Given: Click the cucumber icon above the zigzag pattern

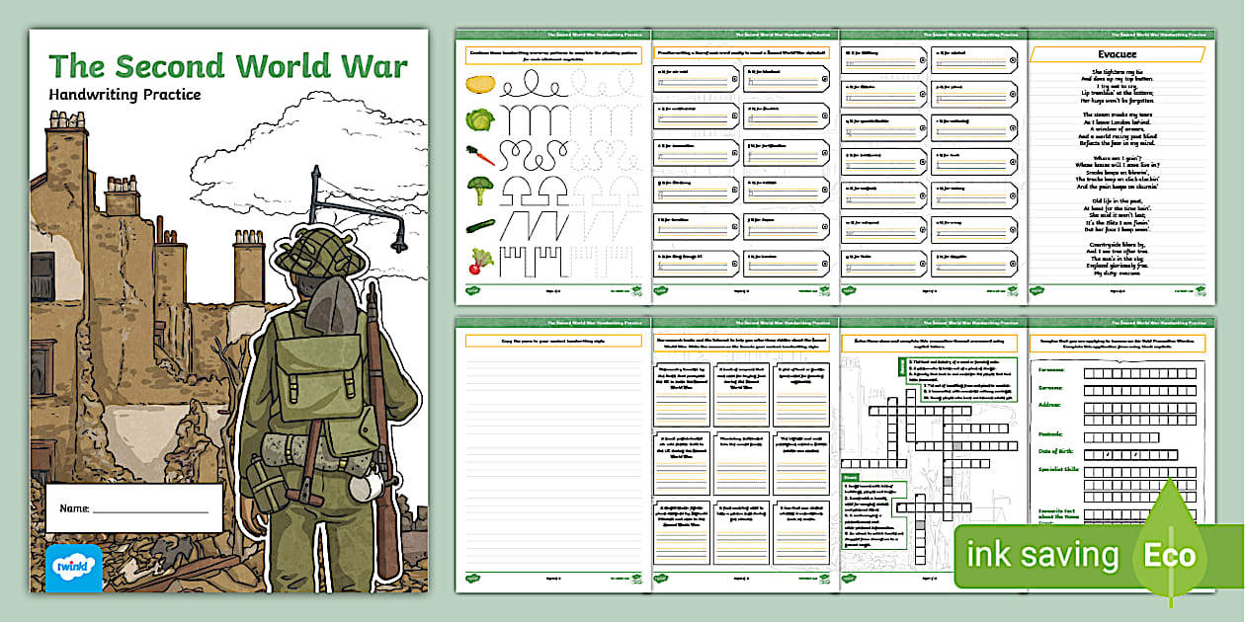Looking at the screenshot, I should 480,224.
